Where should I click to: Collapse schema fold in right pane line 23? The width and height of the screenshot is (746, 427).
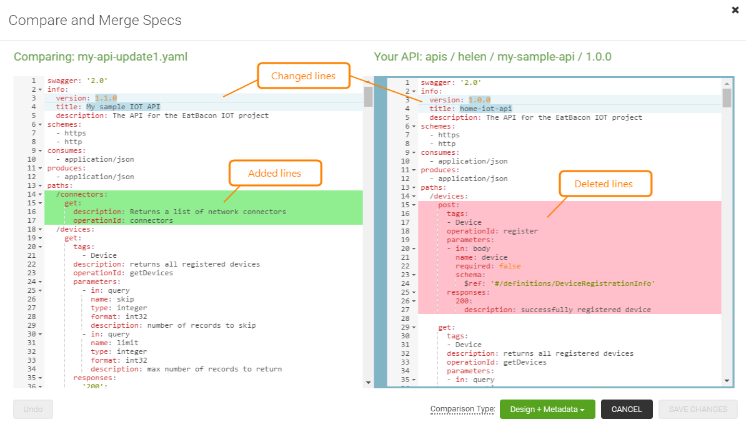tap(414, 275)
